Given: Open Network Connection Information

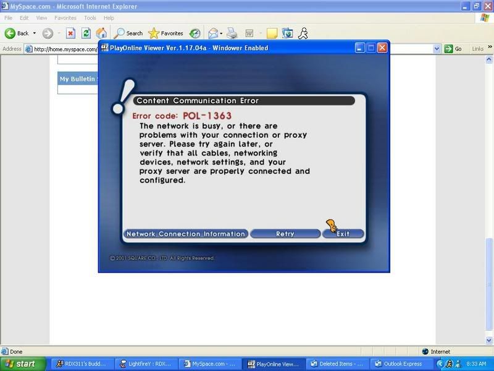Looking at the screenshot, I should pyautogui.click(x=185, y=234).
